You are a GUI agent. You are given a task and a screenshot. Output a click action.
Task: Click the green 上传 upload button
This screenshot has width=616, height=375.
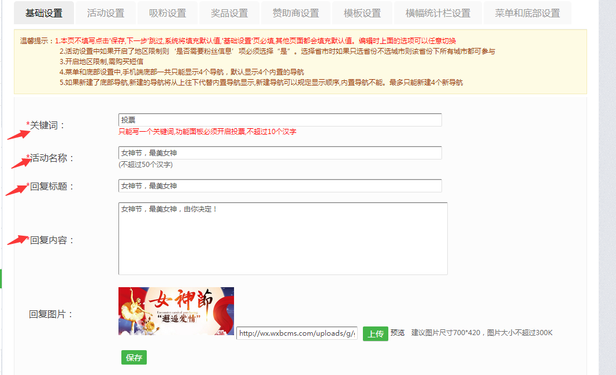click(376, 334)
